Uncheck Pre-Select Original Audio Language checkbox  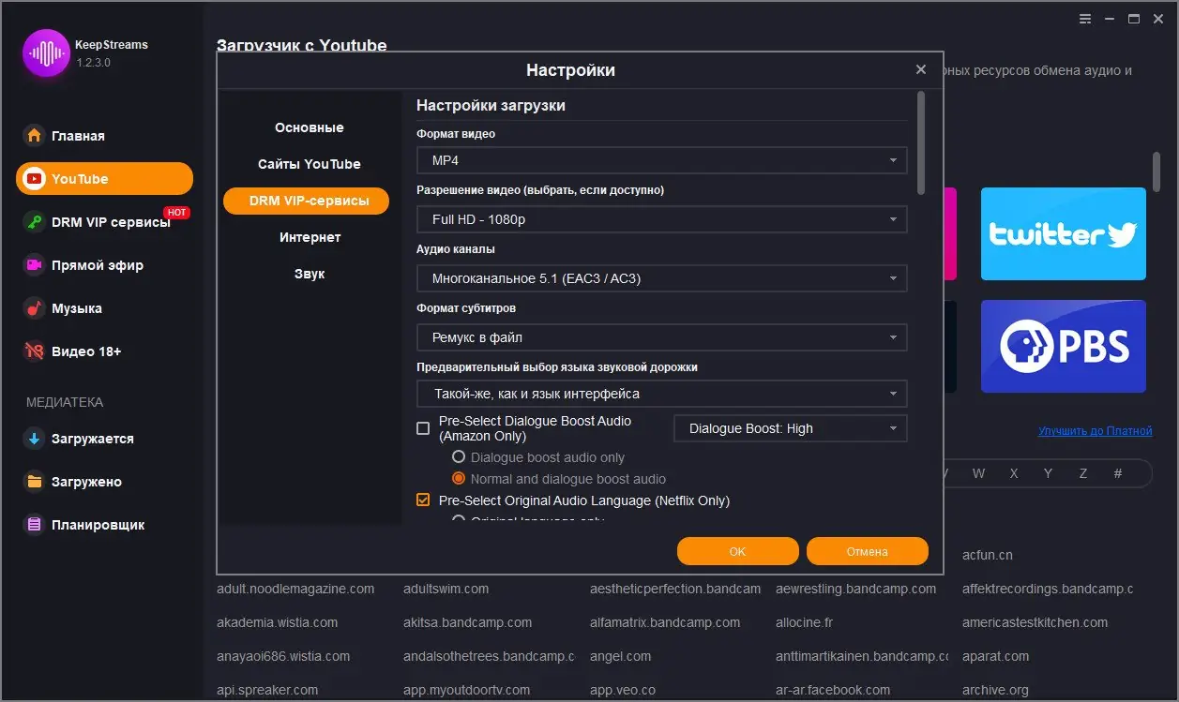(x=423, y=500)
